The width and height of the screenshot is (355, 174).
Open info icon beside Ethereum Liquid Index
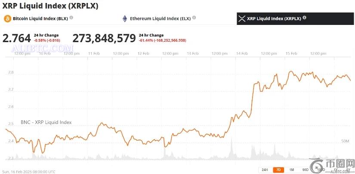(194, 18)
